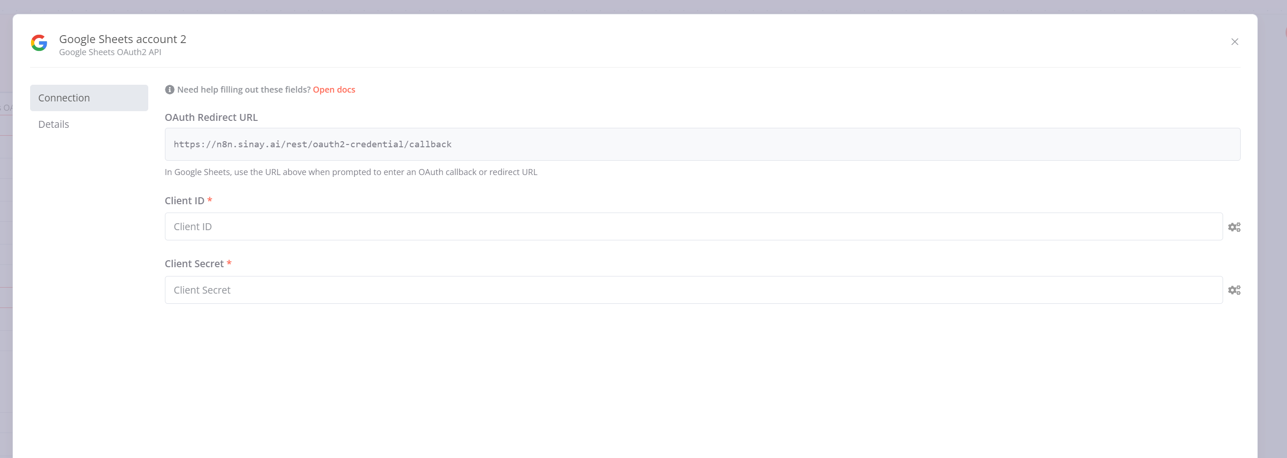Viewport: 1287px width, 458px height.
Task: Select the Connection tab
Action: [89, 98]
